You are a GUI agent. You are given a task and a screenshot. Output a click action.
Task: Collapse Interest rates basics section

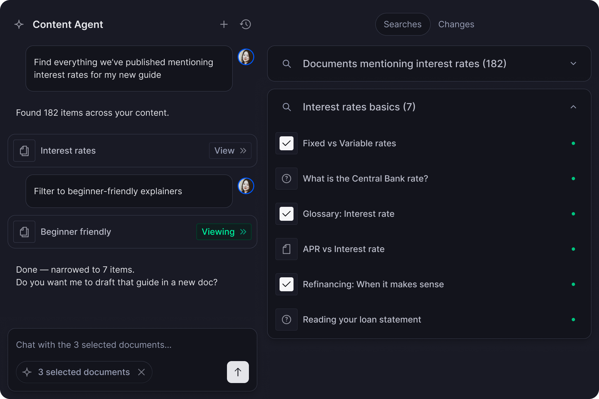[x=573, y=107]
